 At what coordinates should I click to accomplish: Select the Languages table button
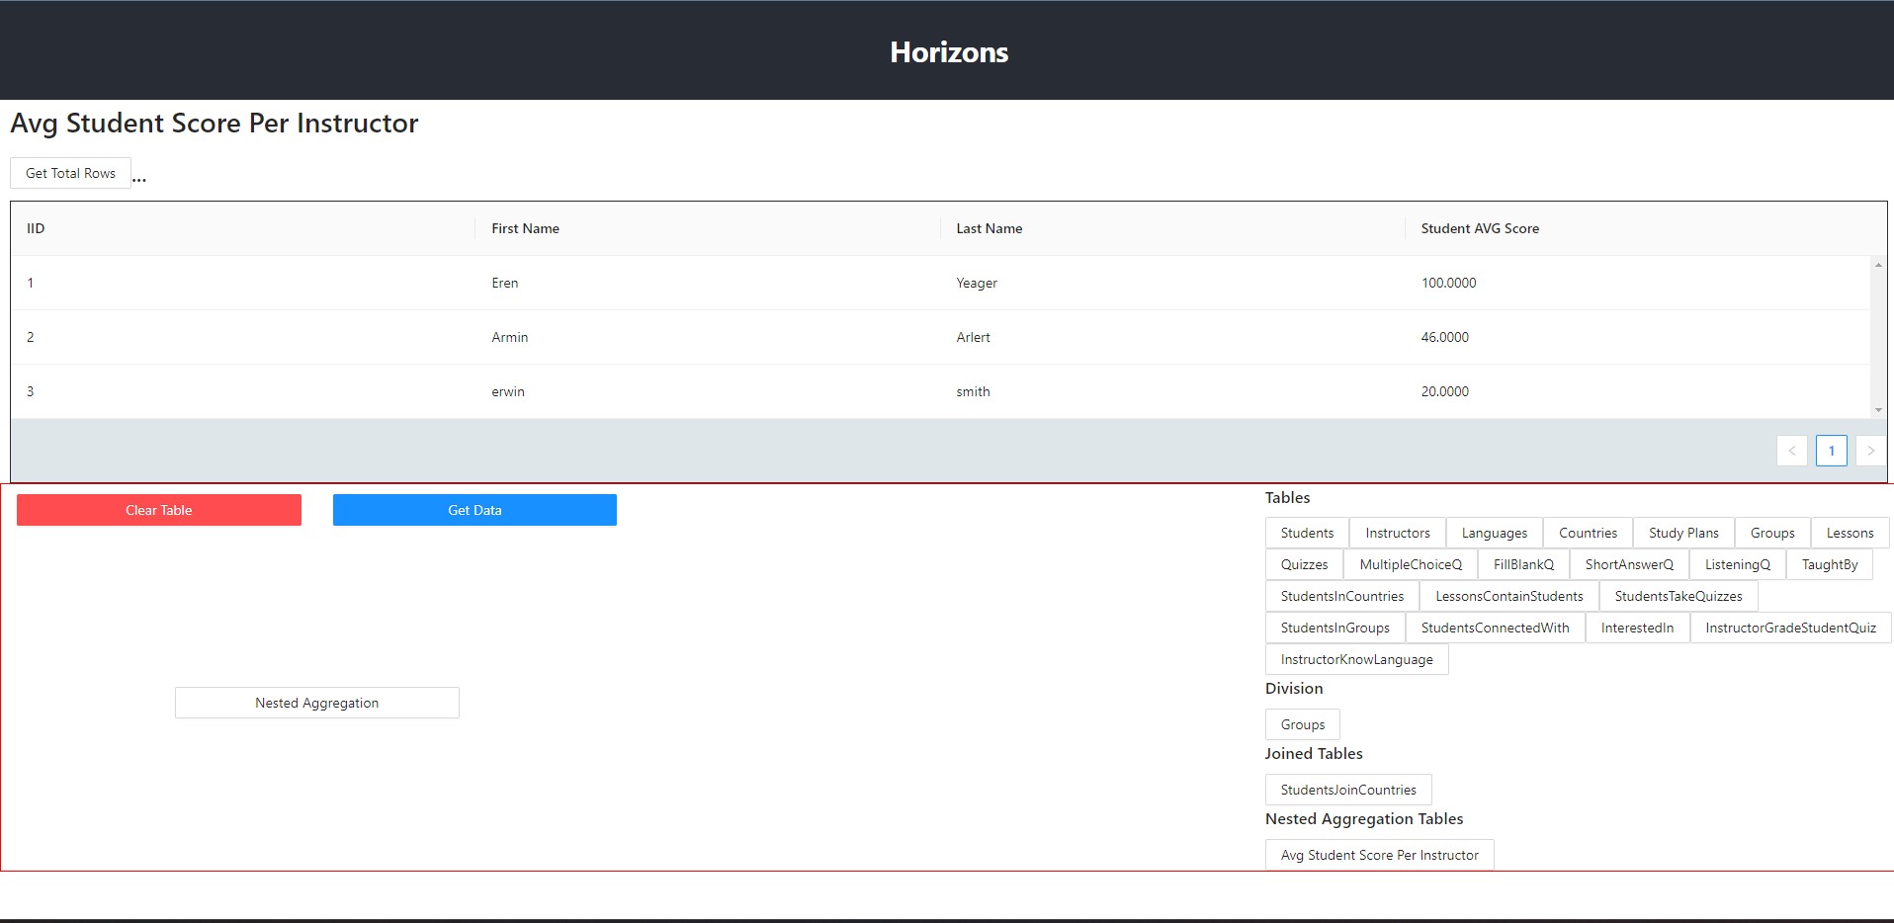click(x=1494, y=533)
